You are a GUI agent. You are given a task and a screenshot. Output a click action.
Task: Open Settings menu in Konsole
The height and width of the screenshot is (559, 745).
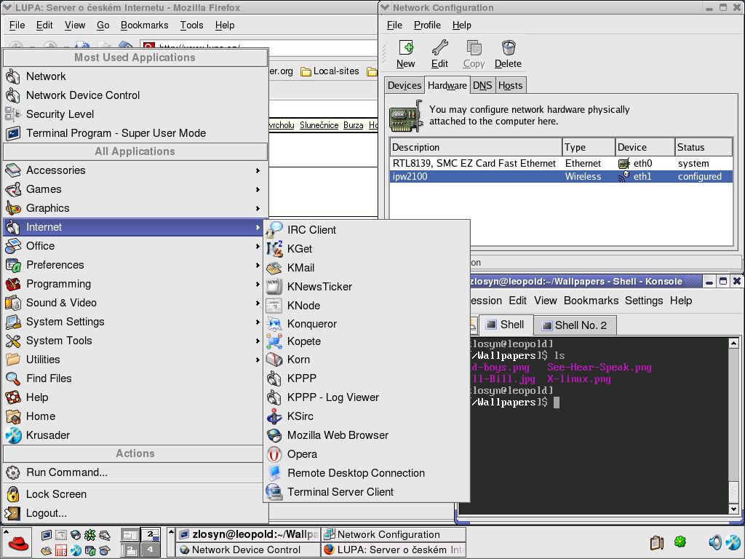click(x=644, y=301)
